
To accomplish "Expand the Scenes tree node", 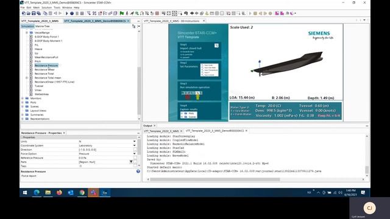I will (x=23, y=106).
